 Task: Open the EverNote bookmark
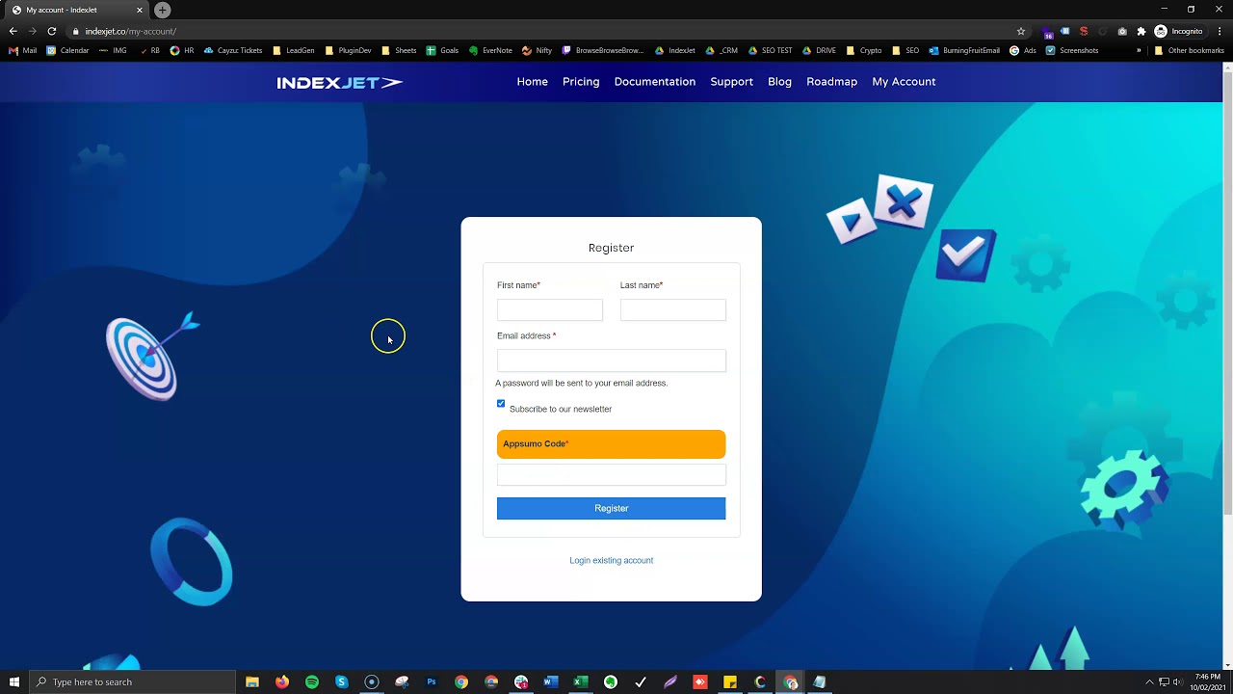[490, 50]
